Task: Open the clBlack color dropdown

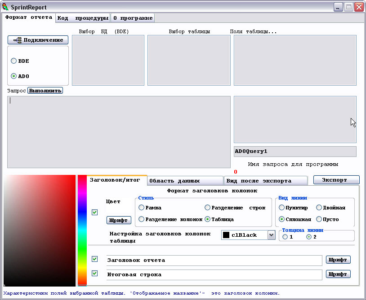Action: coord(271,235)
